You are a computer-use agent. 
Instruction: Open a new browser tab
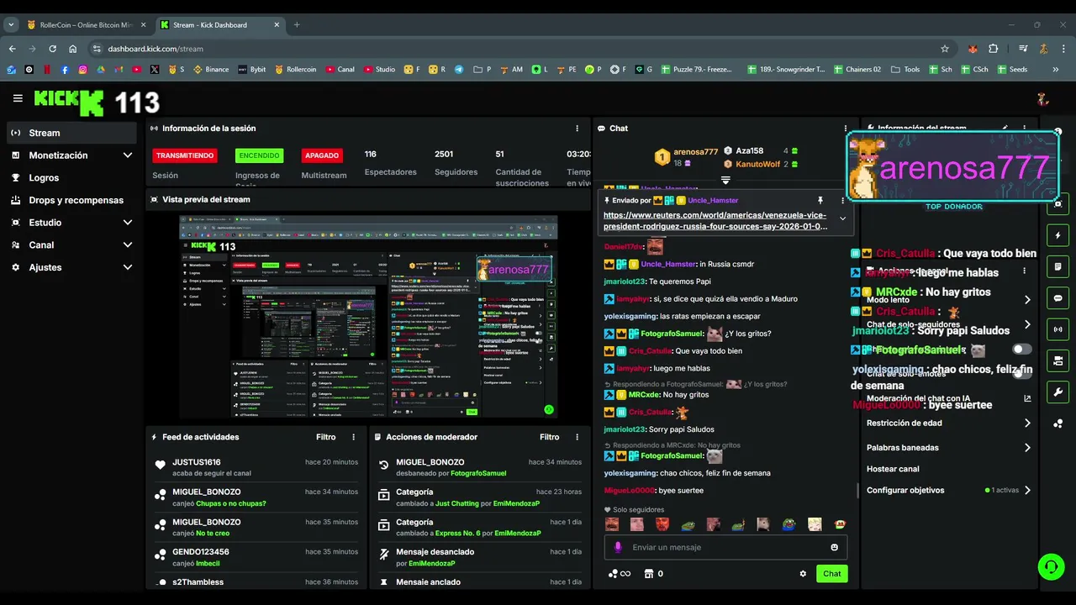click(296, 24)
